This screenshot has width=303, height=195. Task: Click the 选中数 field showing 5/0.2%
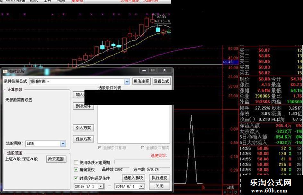(158, 169)
